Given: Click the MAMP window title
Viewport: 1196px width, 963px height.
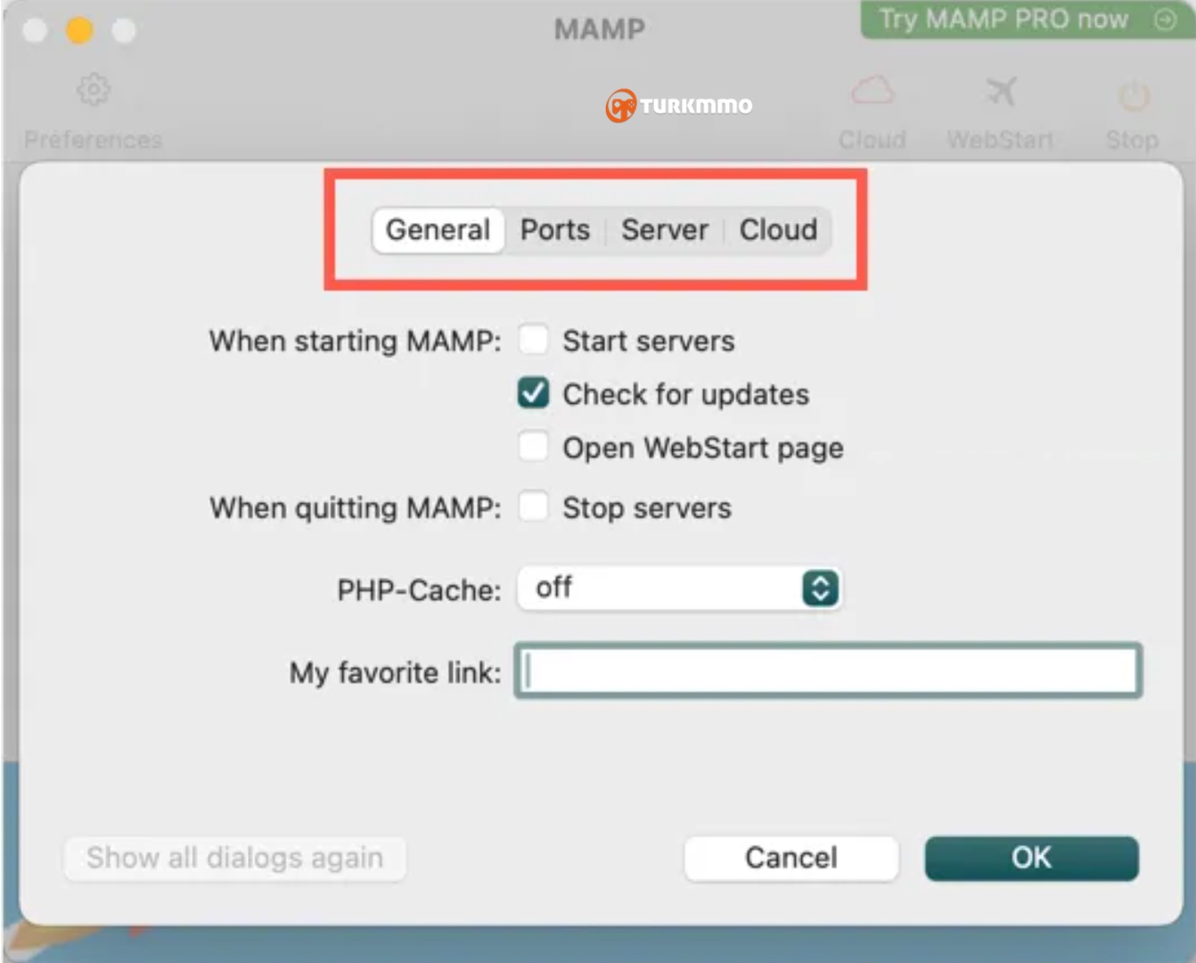Looking at the screenshot, I should (600, 29).
